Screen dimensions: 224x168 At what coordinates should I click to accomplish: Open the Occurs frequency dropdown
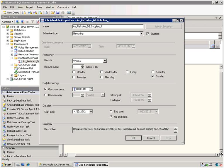[x=105, y=61]
